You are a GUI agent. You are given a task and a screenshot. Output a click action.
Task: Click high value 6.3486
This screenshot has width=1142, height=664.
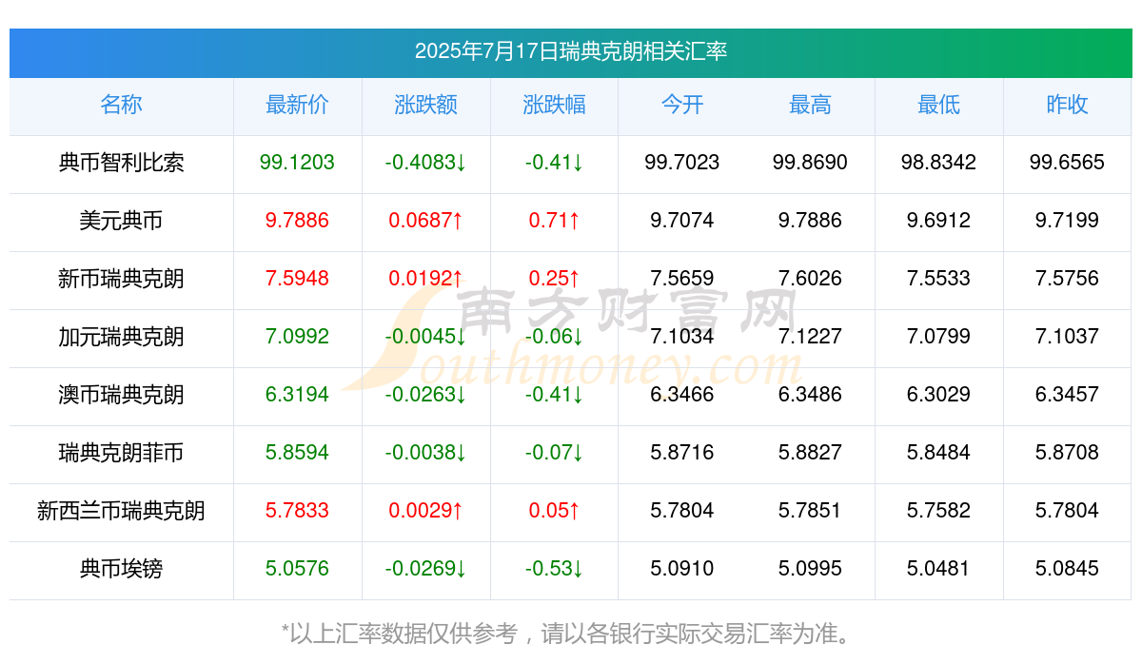(x=810, y=395)
